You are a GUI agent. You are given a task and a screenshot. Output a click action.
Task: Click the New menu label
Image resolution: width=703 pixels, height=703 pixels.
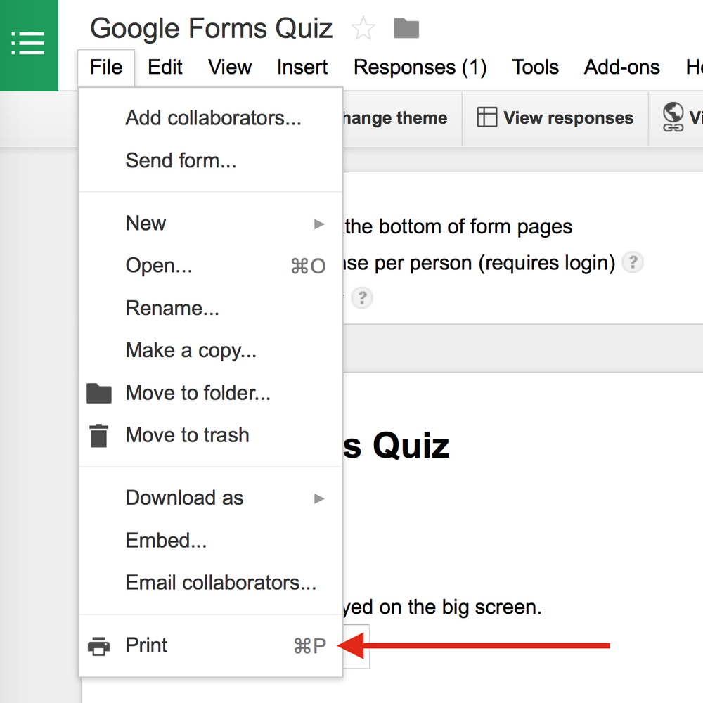146,224
